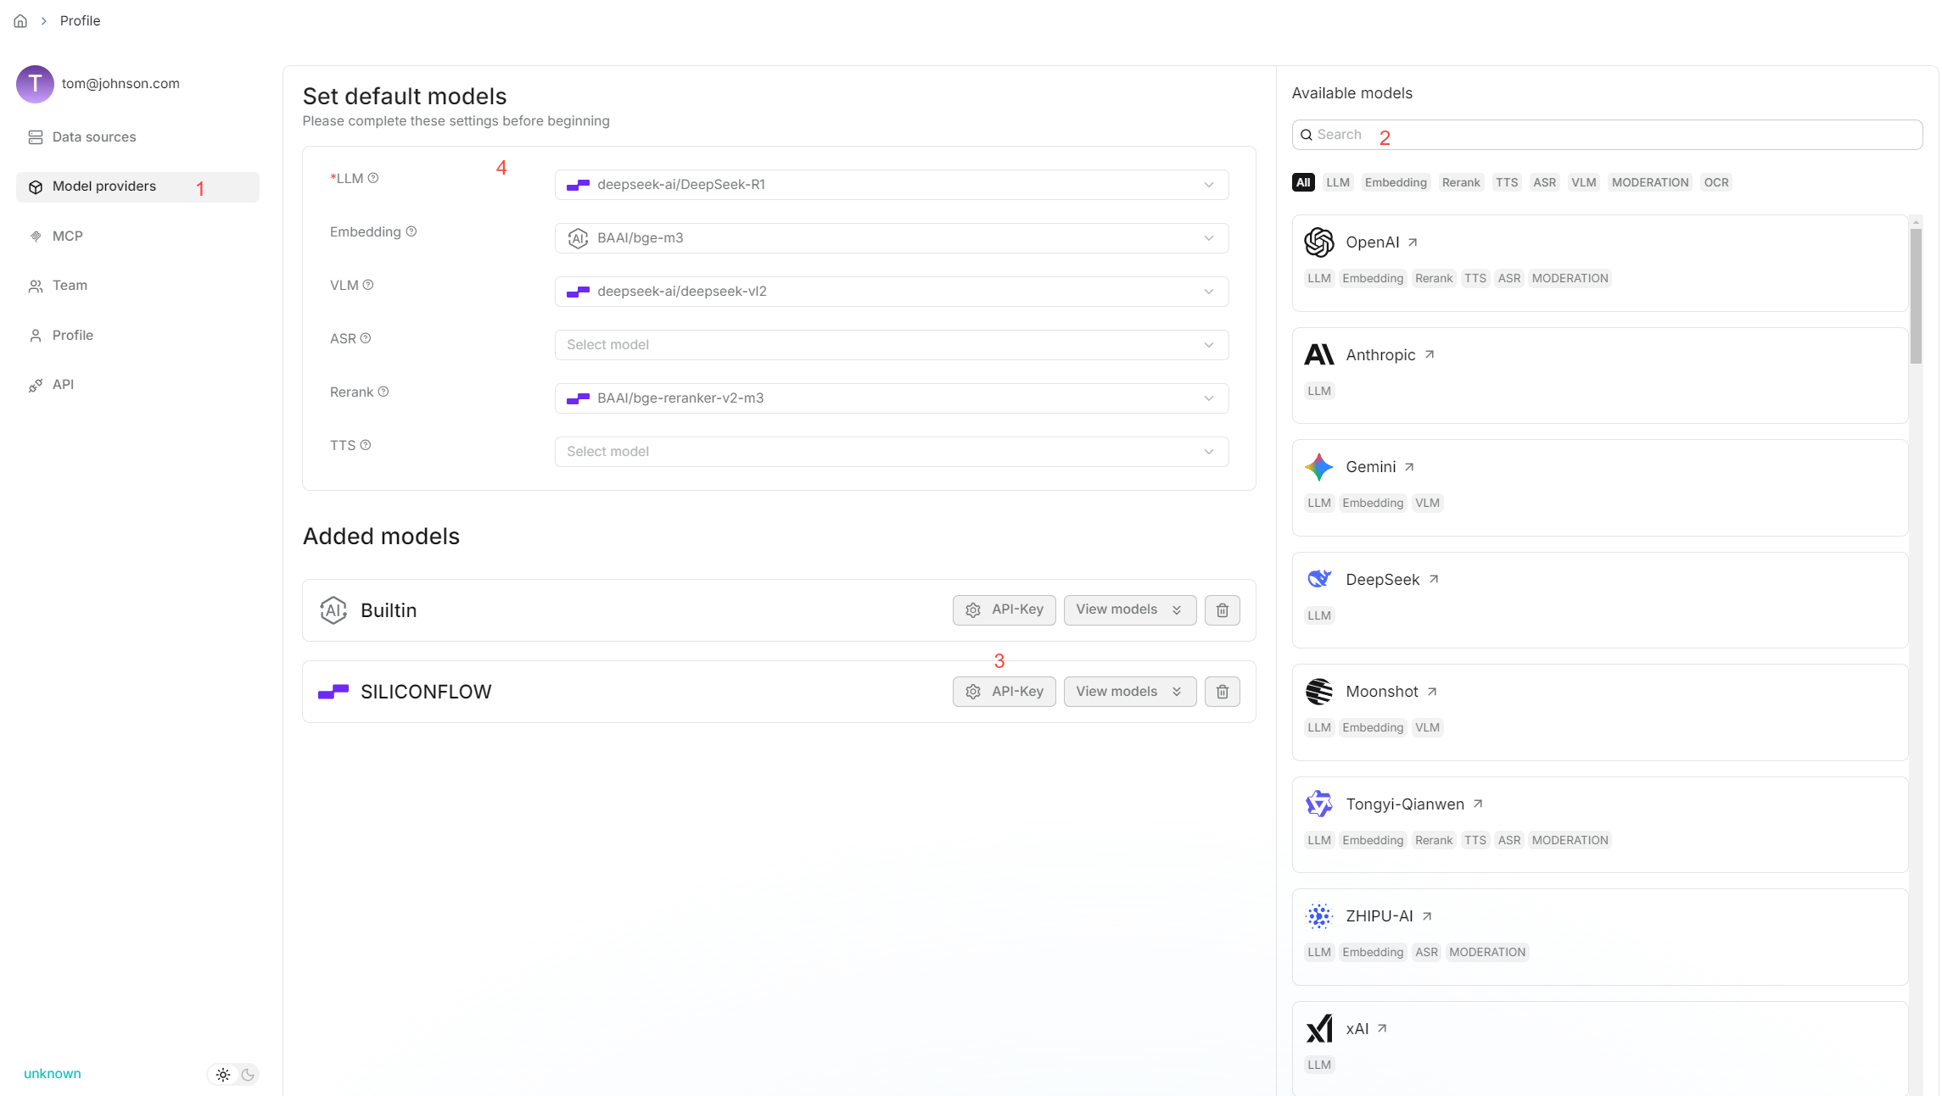Go to Profile in sidebar
The width and height of the screenshot is (1942, 1096).
coord(137,336)
